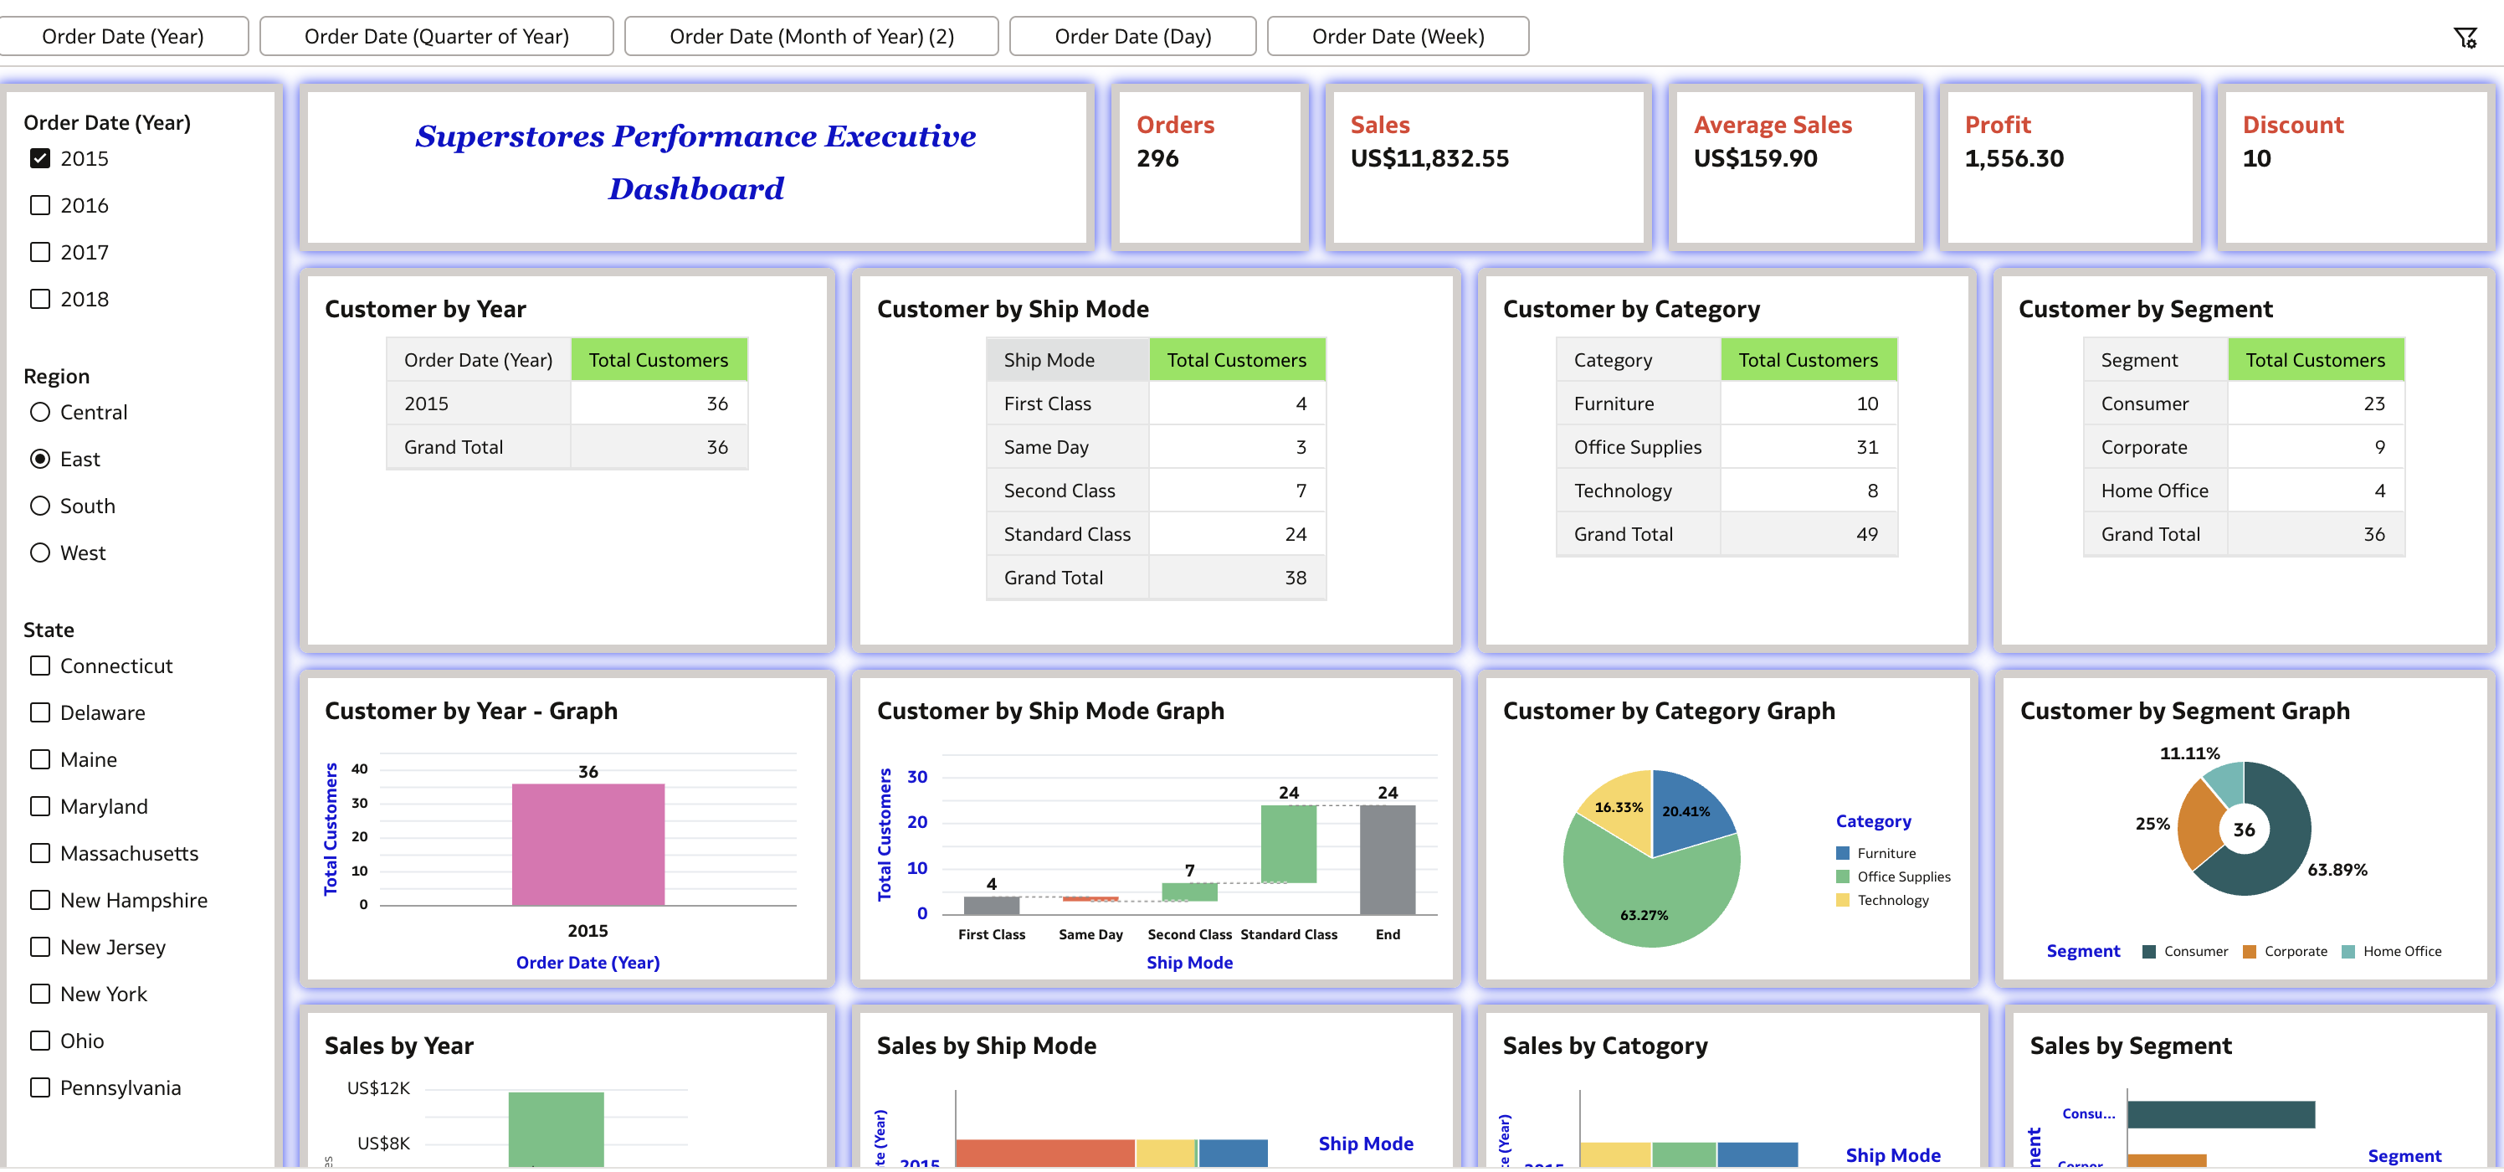Click the Furniture legend color swatch
The width and height of the screenshot is (2504, 1172).
(1842, 853)
